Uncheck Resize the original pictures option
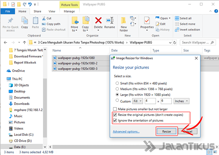219x155 pixels. pos(115,115)
